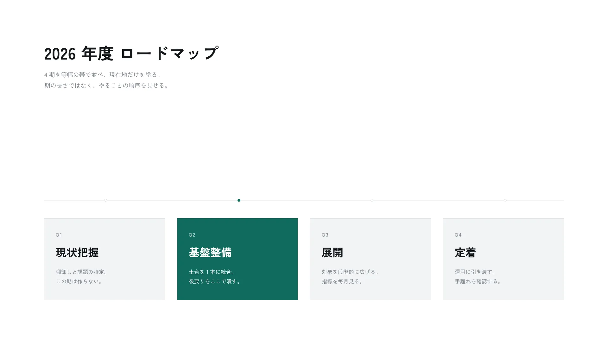Click the text 棚卸しと課題の特定。
The image size is (608, 342).
pos(82,272)
